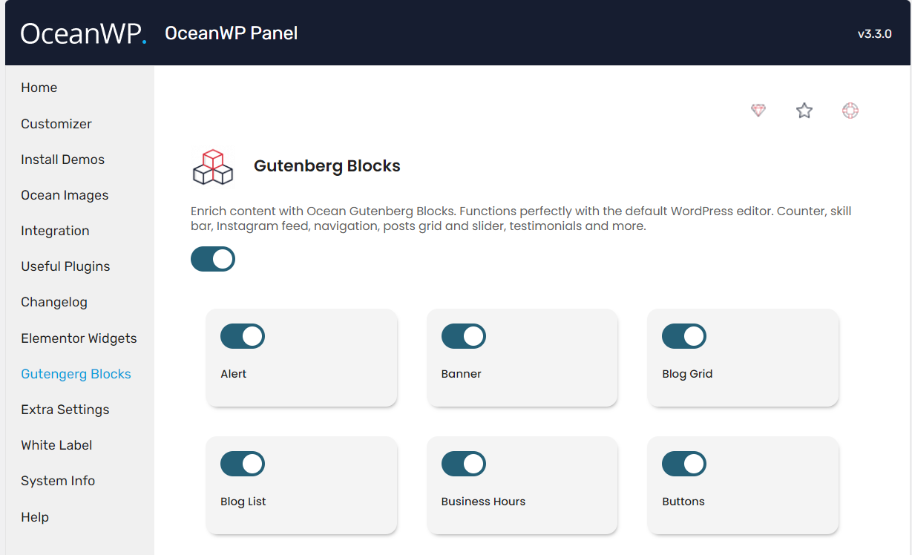The height and width of the screenshot is (555, 912).
Task: Select Elementor Widgets in the sidebar
Action: (x=79, y=338)
